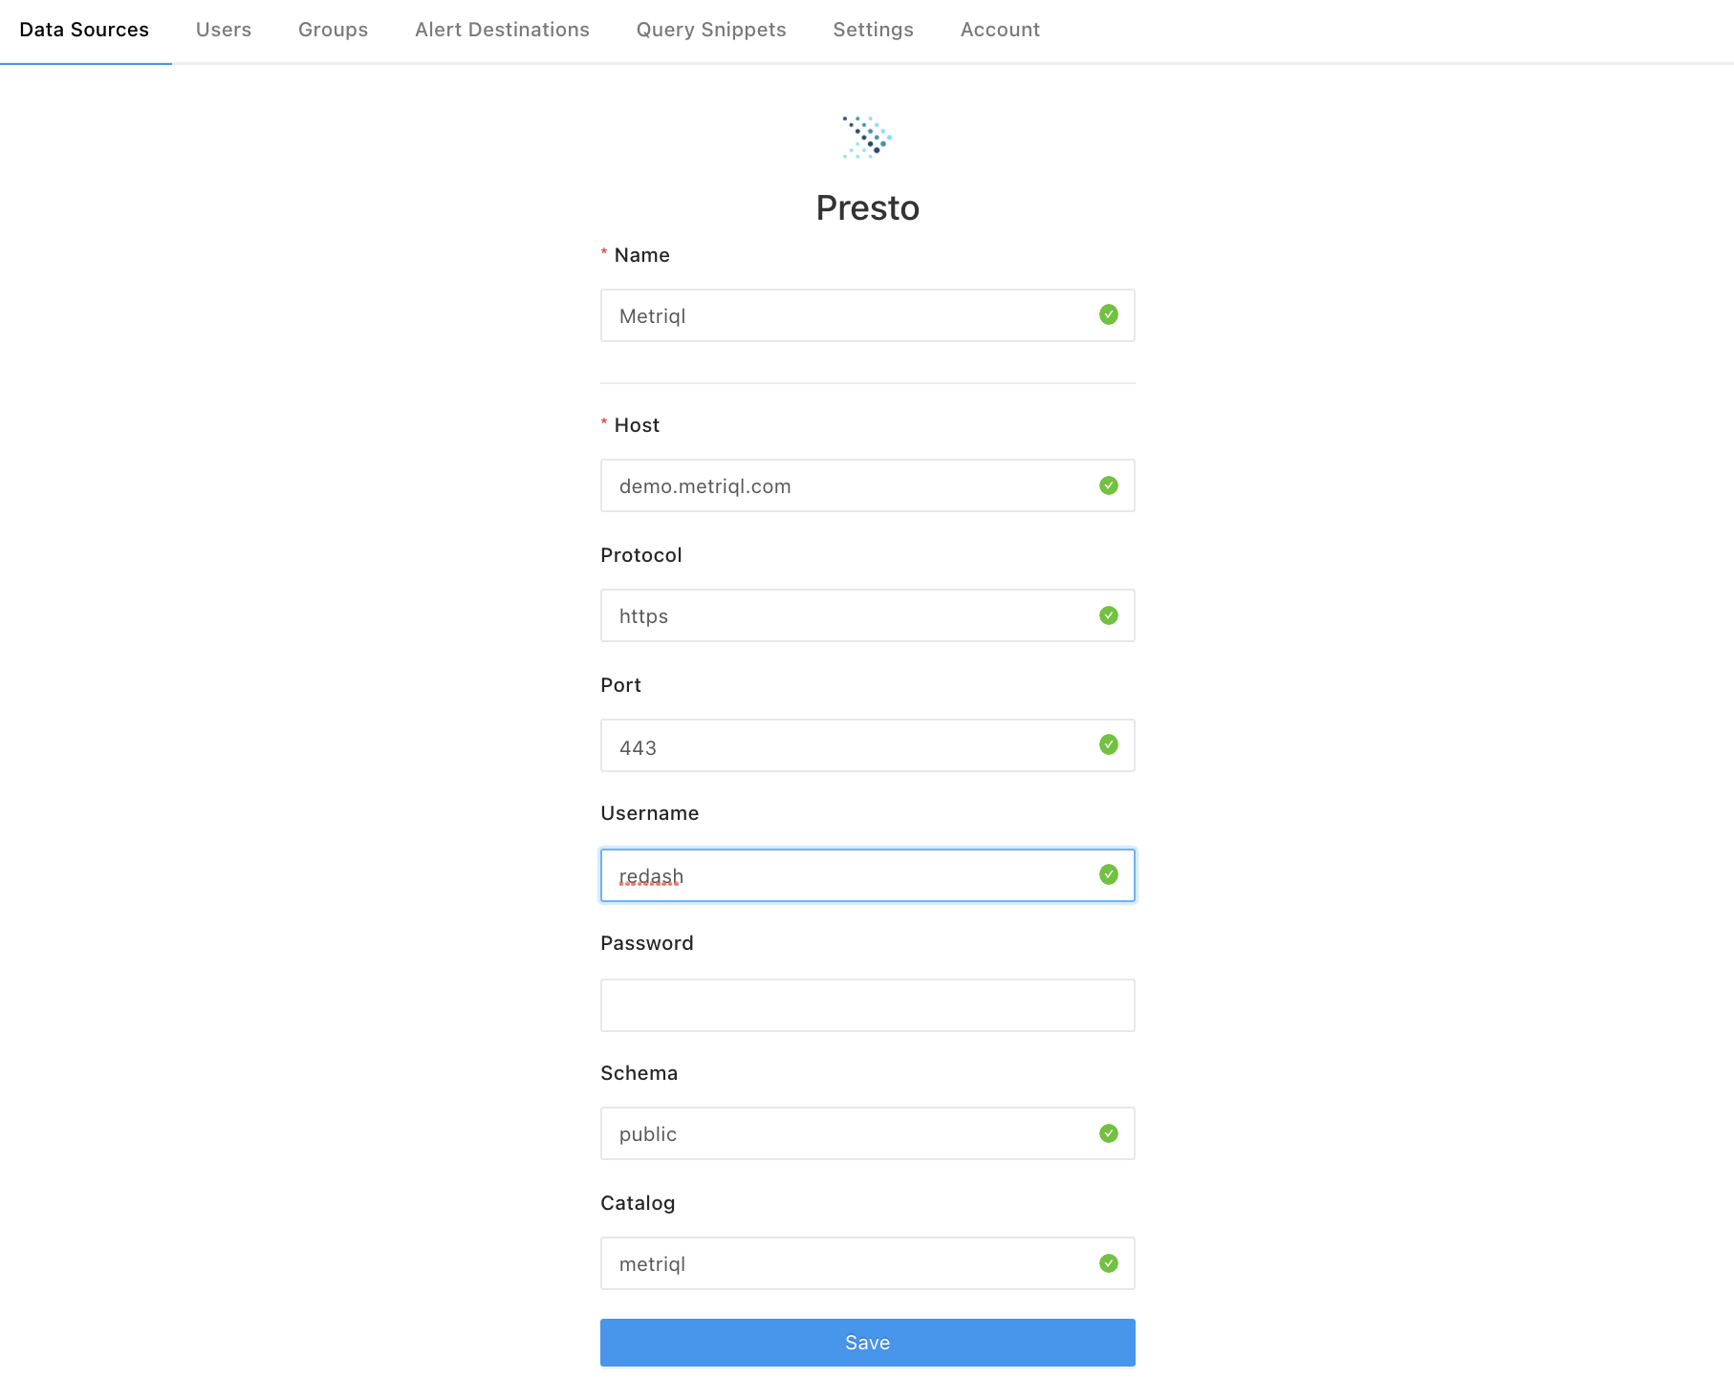Switch to the Account tab
Screen dimensions: 1734x1378
click(1000, 30)
